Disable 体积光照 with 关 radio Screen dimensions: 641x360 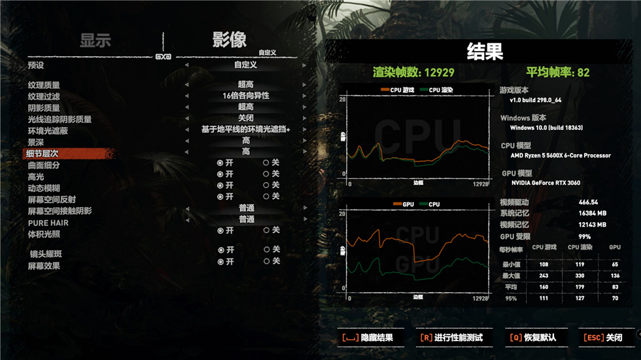(x=266, y=231)
